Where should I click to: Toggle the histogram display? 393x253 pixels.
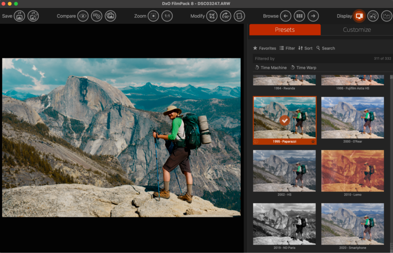tap(387, 16)
